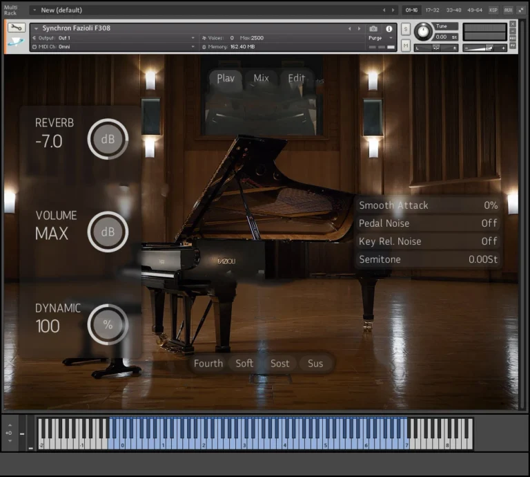Select instrument page 33-48
This screenshot has height=477, width=530.
[453, 10]
